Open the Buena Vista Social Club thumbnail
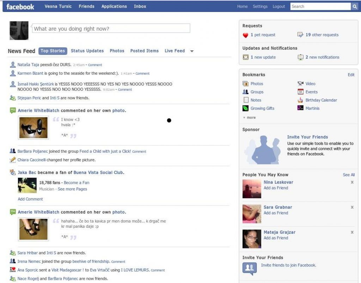 (x=27, y=185)
